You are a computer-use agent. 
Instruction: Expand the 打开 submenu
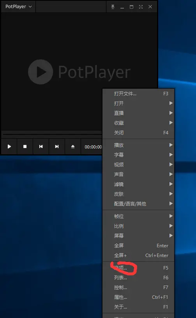click(138, 104)
